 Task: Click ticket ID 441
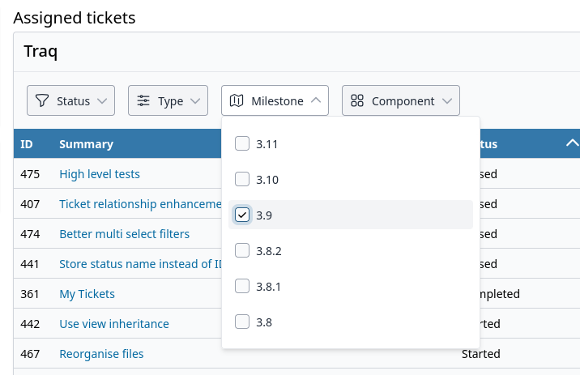coord(30,264)
